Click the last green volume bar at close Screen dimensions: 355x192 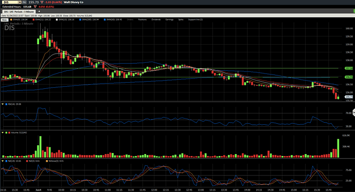pyautogui.click(x=338, y=148)
